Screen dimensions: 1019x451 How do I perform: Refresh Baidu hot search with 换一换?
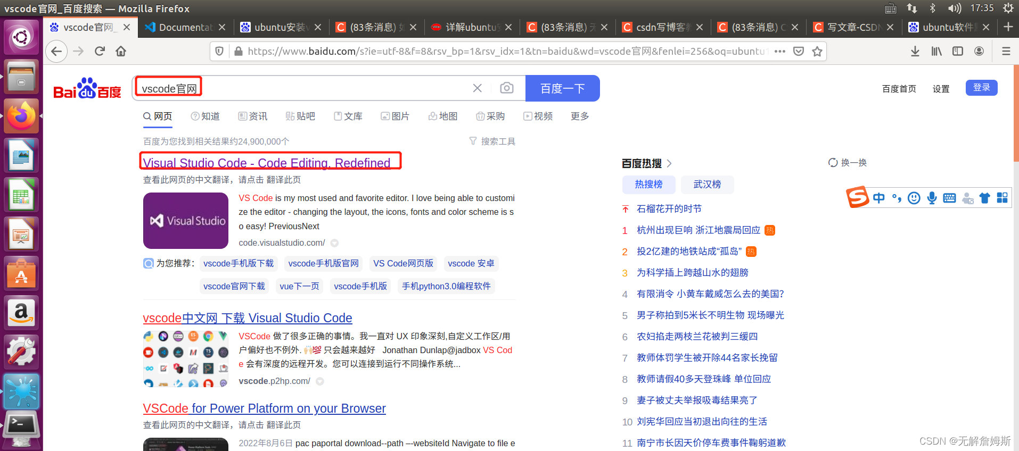click(848, 162)
